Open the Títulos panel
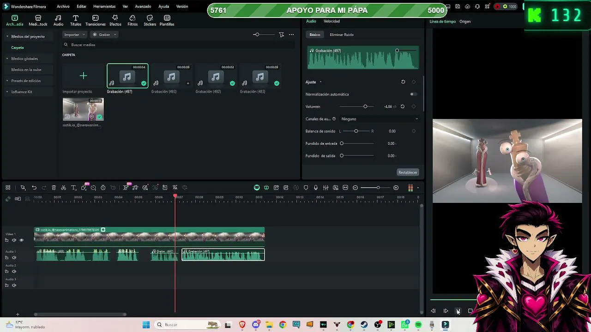The height and width of the screenshot is (332, 591). pos(76,20)
